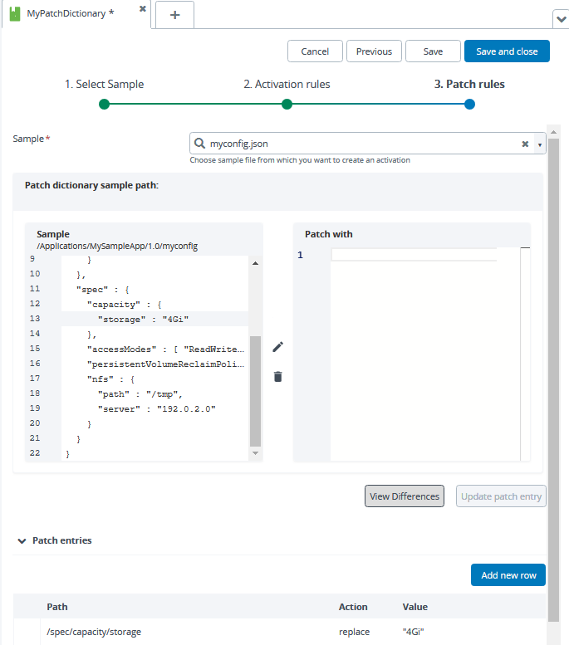Click into Patch with editor line 1

414,255
